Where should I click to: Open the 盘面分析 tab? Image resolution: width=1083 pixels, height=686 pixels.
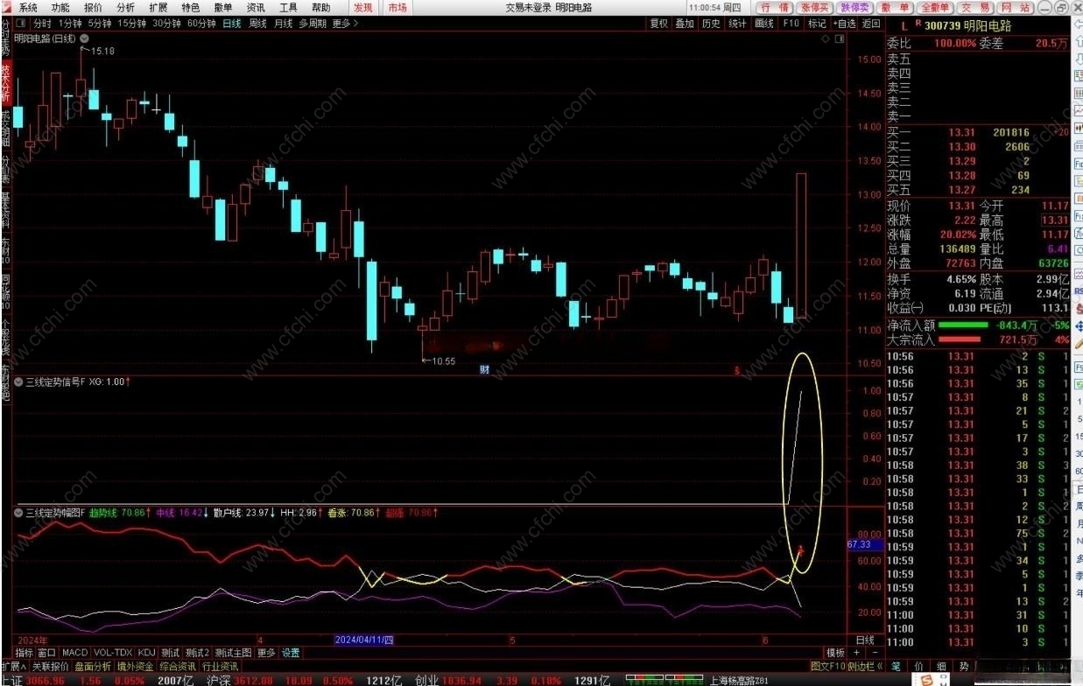(x=93, y=667)
